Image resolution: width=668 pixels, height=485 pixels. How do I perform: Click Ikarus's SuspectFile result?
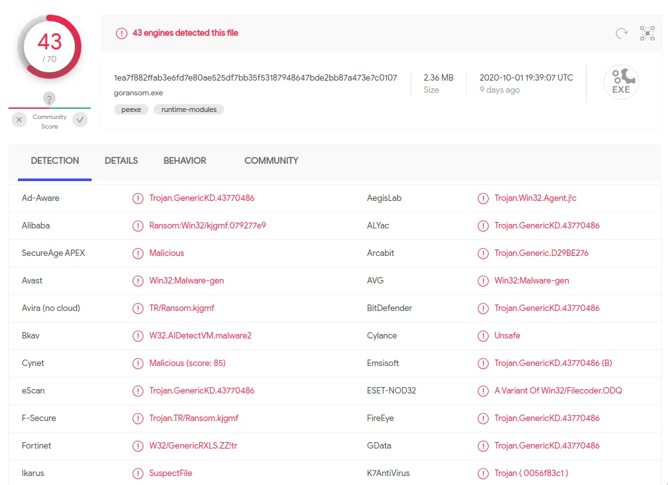coord(170,473)
